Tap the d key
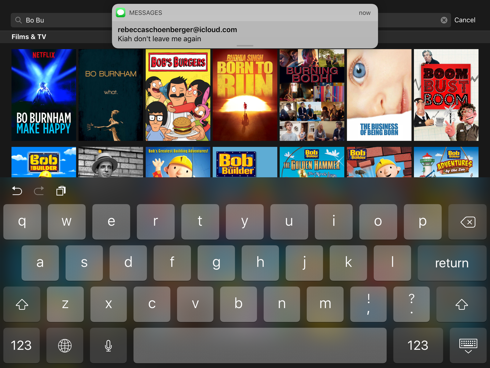 128,263
